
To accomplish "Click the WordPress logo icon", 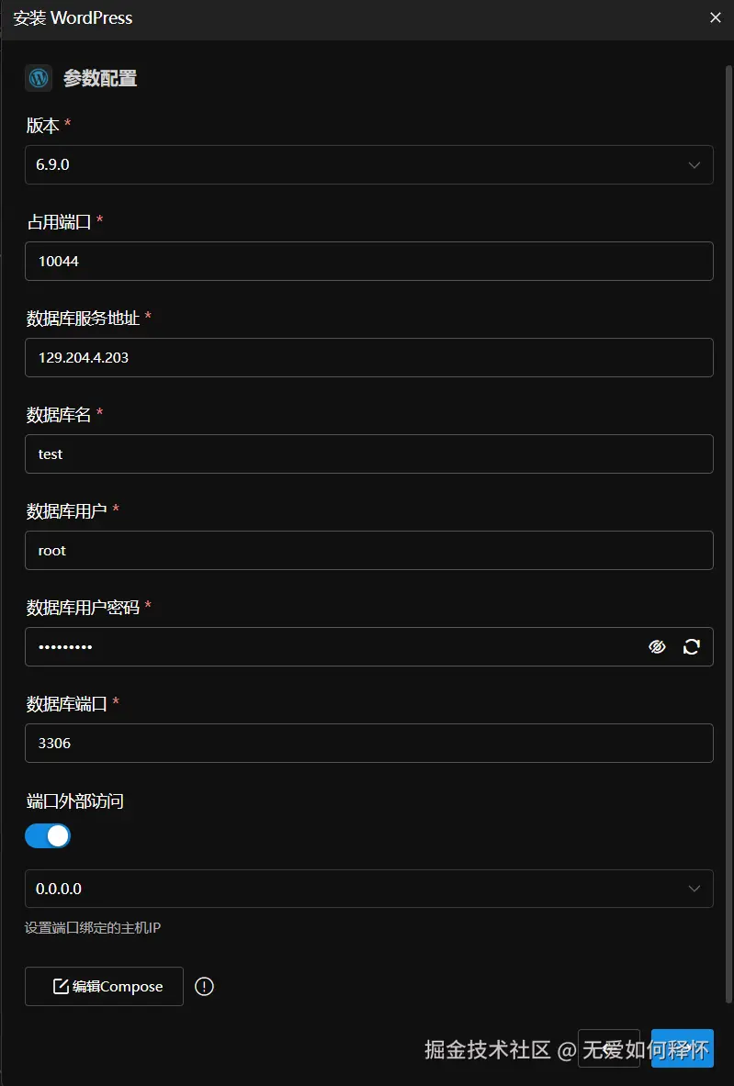I will coord(39,78).
